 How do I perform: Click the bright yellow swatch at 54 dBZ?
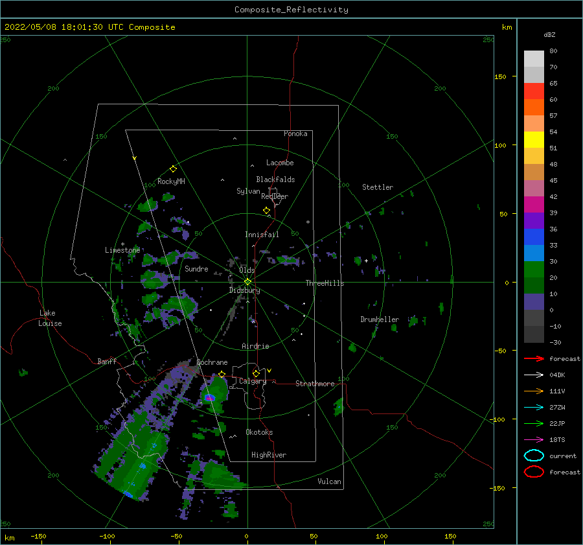coord(534,139)
